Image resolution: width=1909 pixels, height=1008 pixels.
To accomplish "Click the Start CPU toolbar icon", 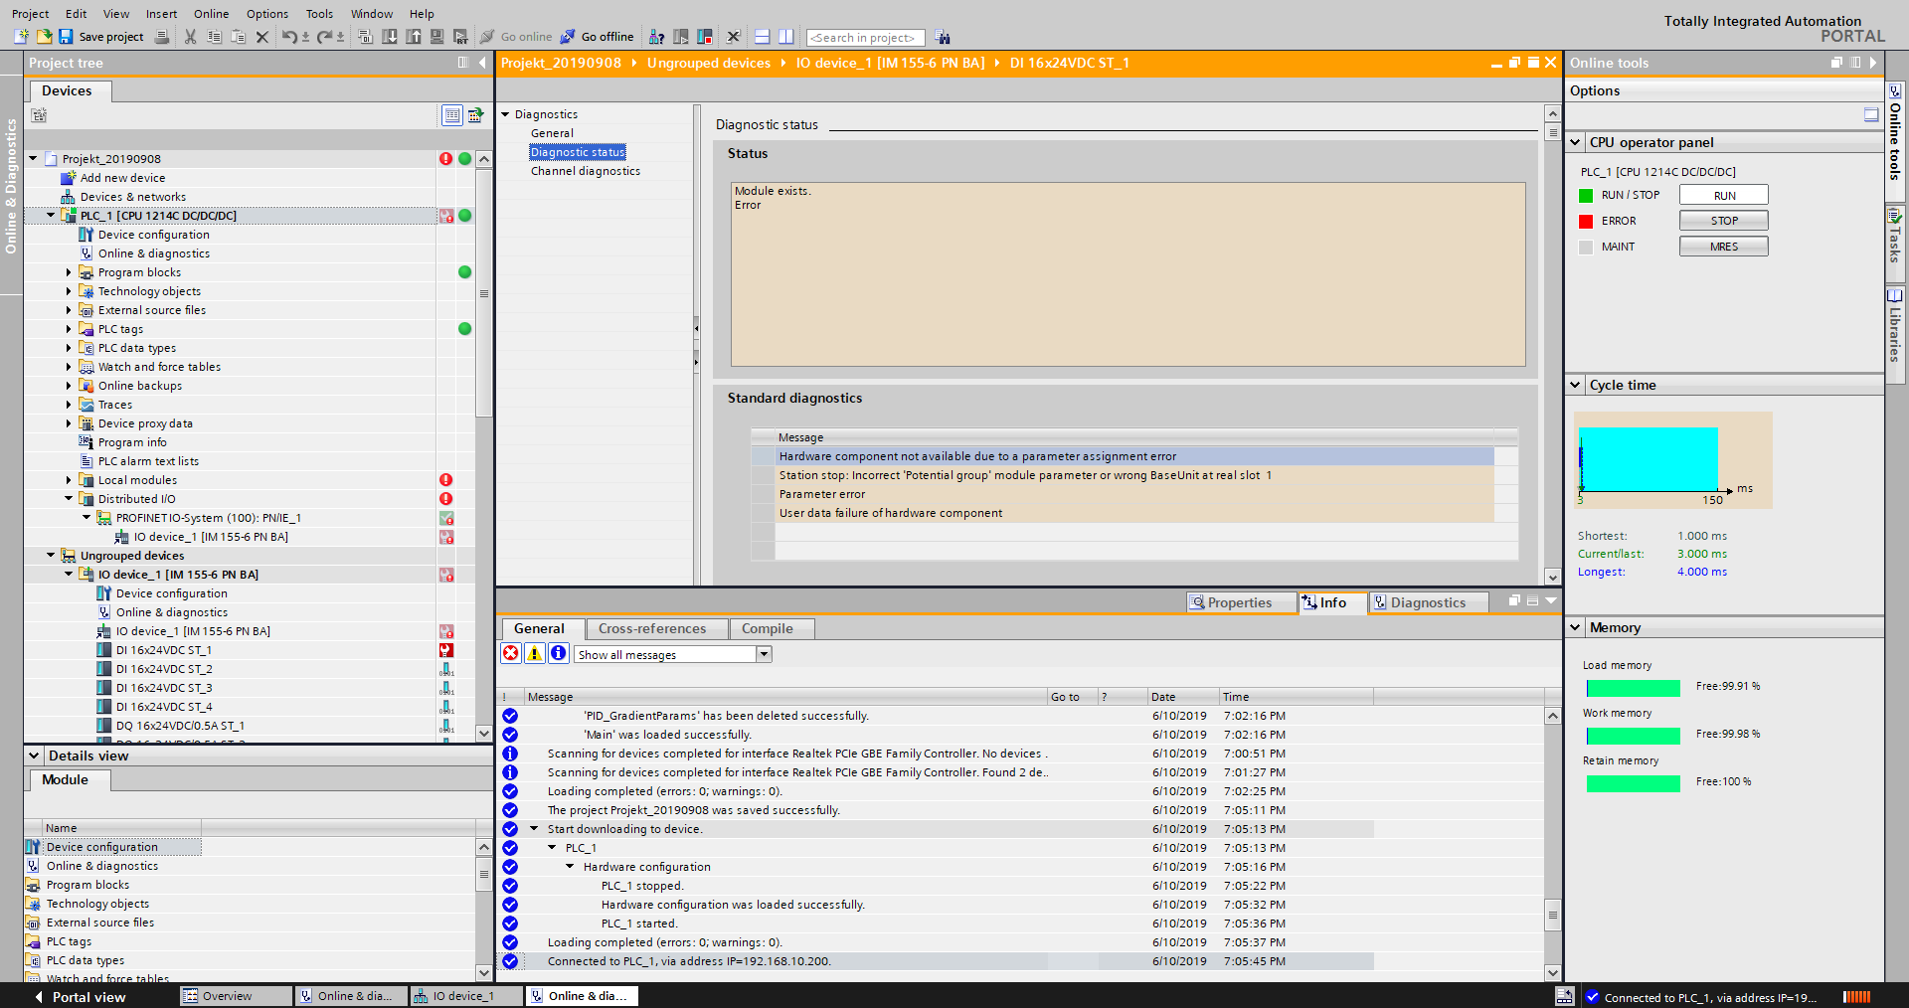I will pyautogui.click(x=680, y=37).
